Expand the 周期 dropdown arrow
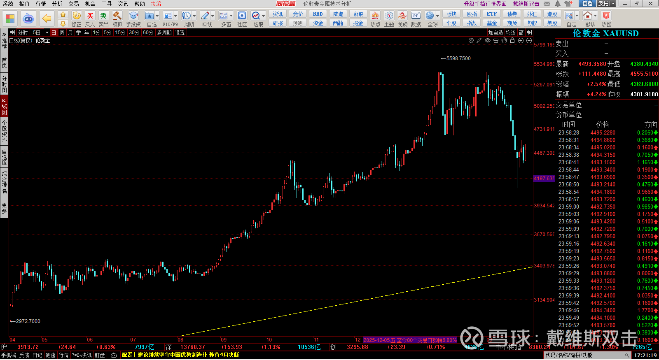 coord(194,16)
